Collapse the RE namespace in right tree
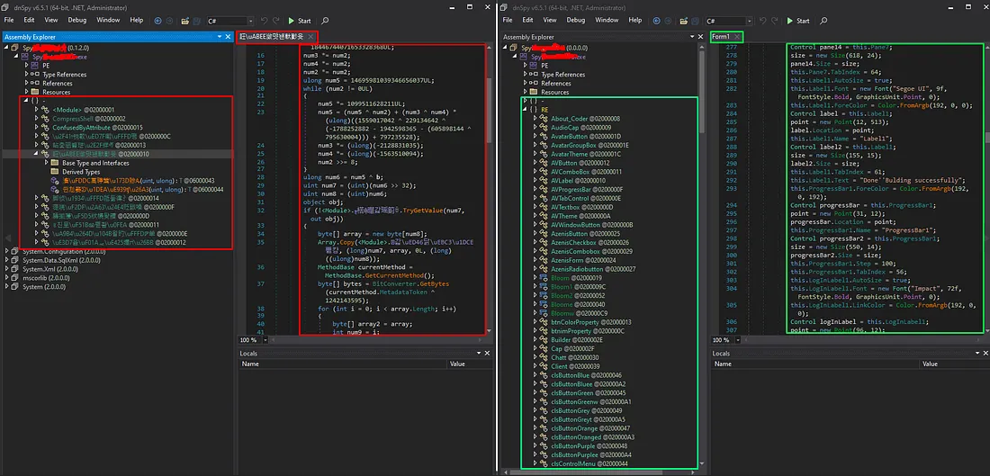 click(526, 110)
